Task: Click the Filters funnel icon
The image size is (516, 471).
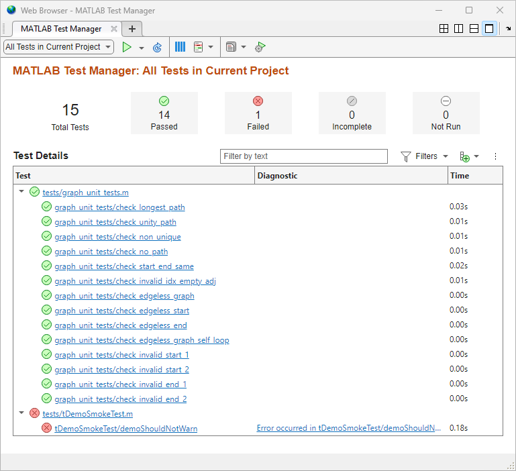Action: pyautogui.click(x=406, y=156)
